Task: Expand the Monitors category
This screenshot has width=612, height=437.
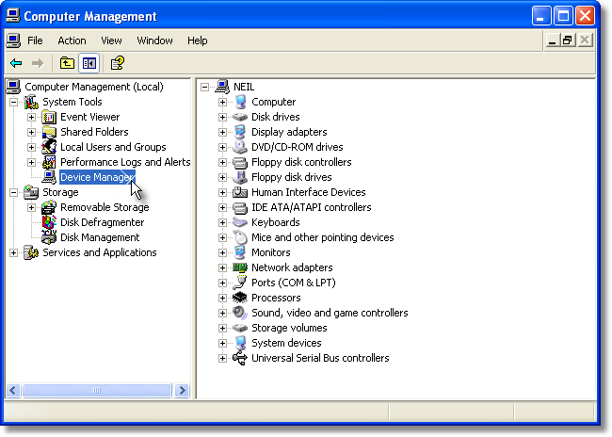Action: (222, 252)
